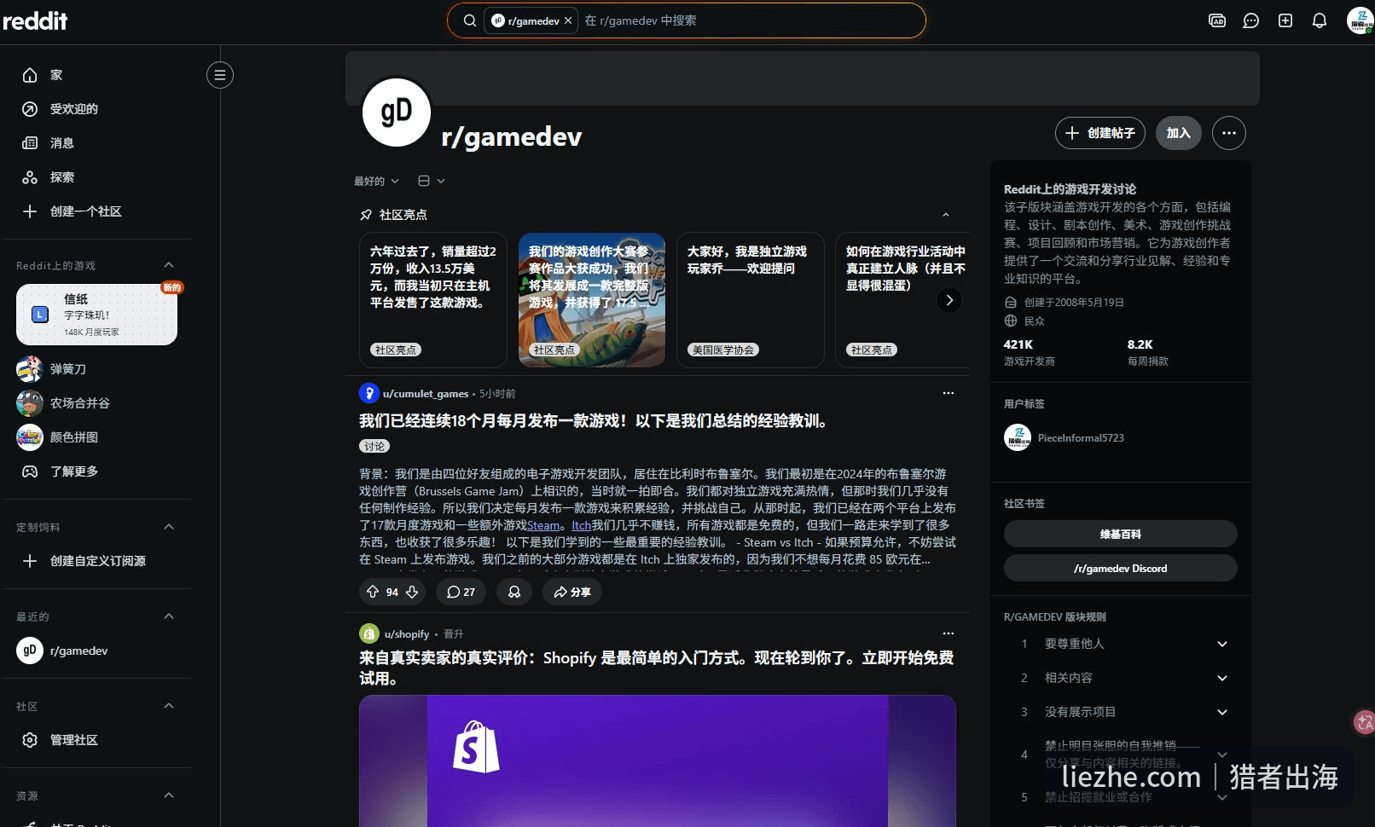Open the post about 18个月每月发布一款游戏
Image resolution: width=1375 pixels, height=827 pixels.
[594, 421]
